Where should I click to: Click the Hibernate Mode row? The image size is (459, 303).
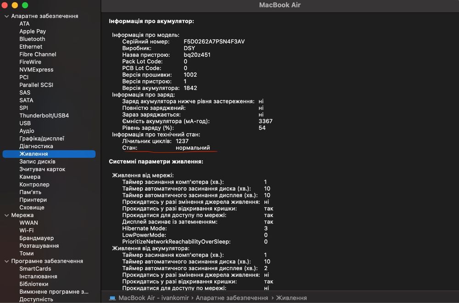coord(195,228)
